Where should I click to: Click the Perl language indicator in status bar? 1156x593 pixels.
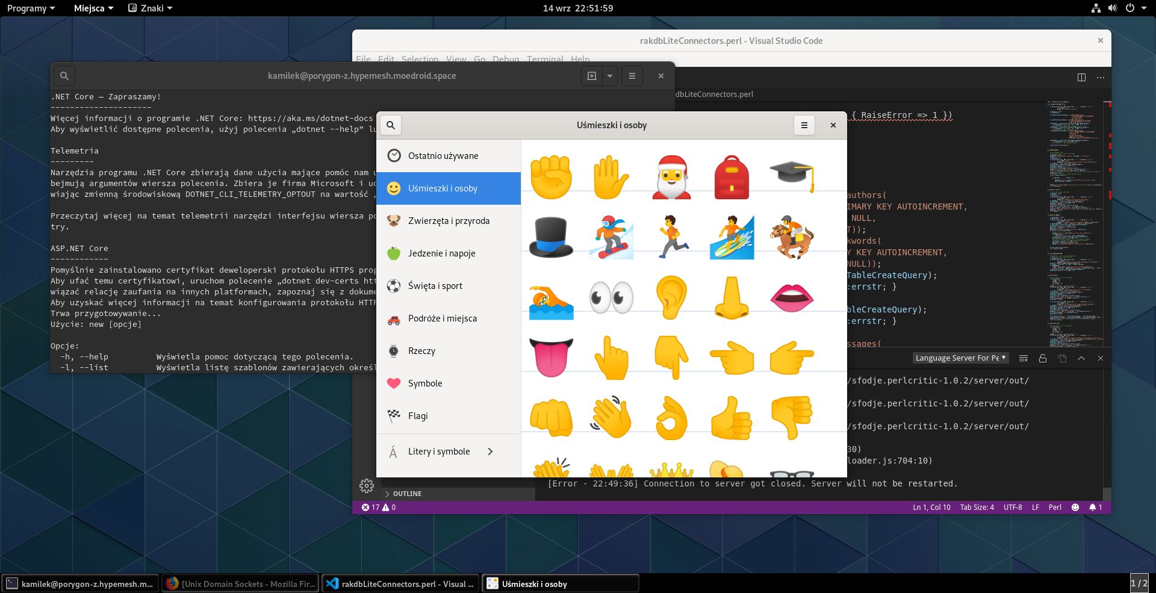(1055, 507)
